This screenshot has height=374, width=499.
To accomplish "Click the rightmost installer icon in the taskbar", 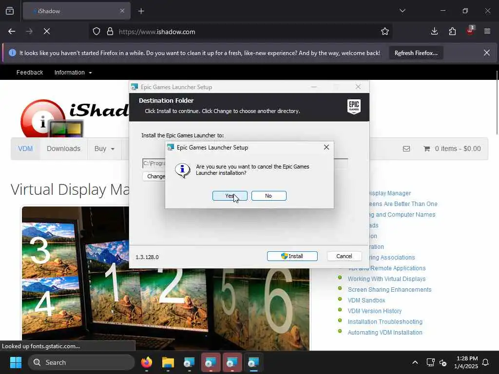I will pyautogui.click(x=253, y=362).
